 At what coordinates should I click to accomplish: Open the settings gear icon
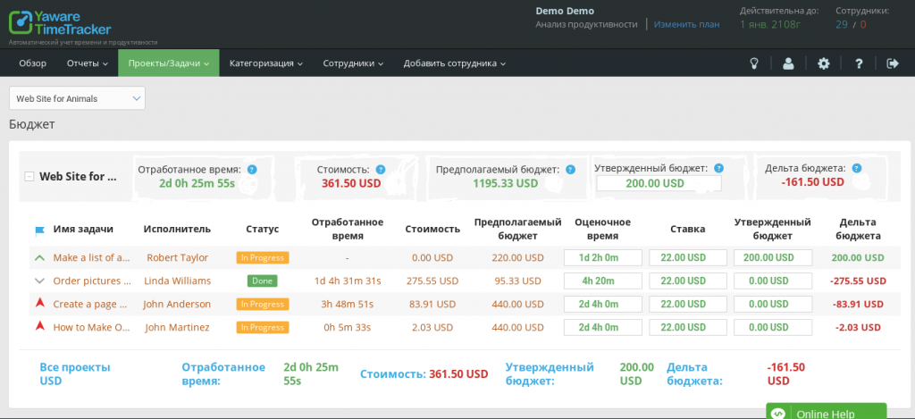(823, 63)
